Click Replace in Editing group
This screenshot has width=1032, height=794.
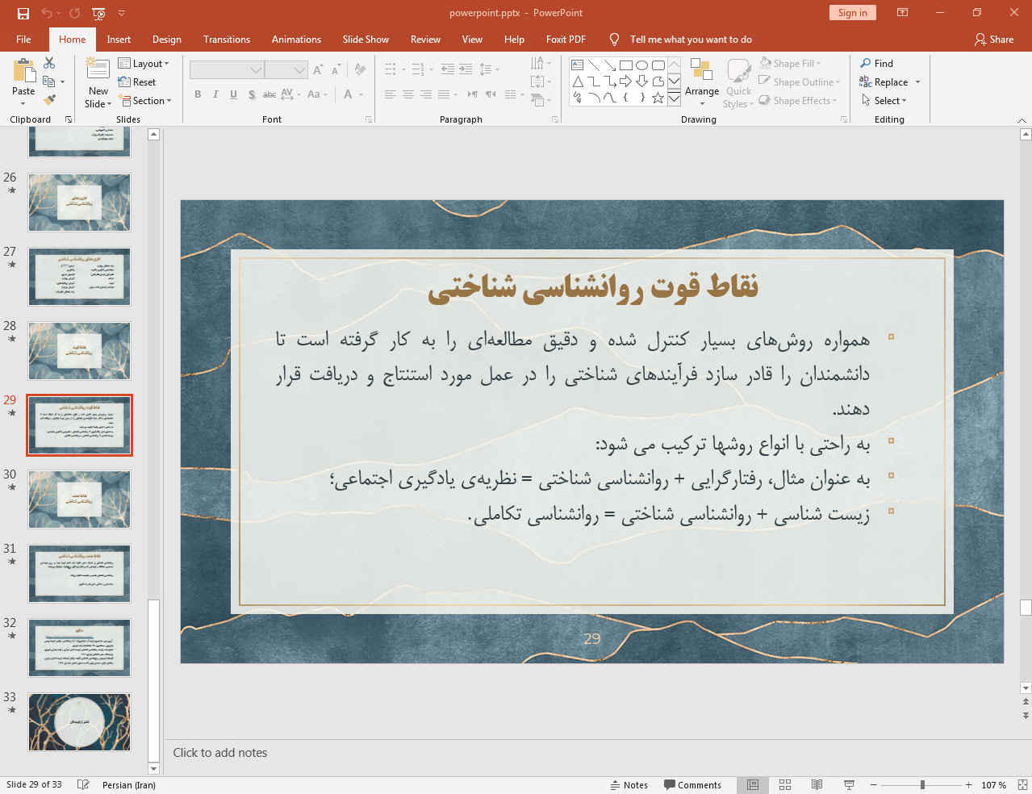tap(884, 82)
